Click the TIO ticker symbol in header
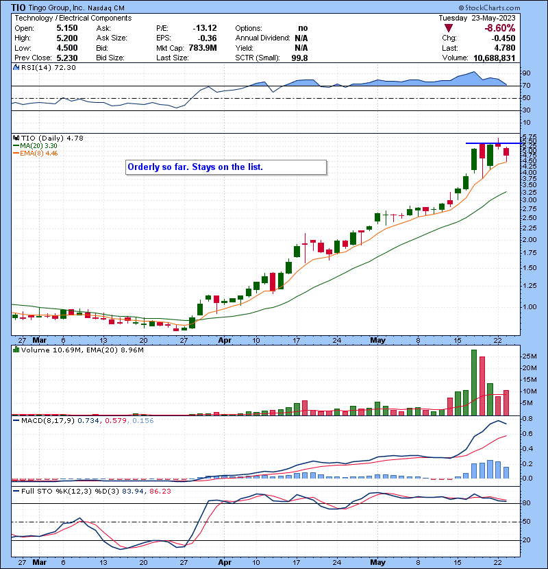Image resolution: width=548 pixels, height=569 pixels. click(x=18, y=8)
